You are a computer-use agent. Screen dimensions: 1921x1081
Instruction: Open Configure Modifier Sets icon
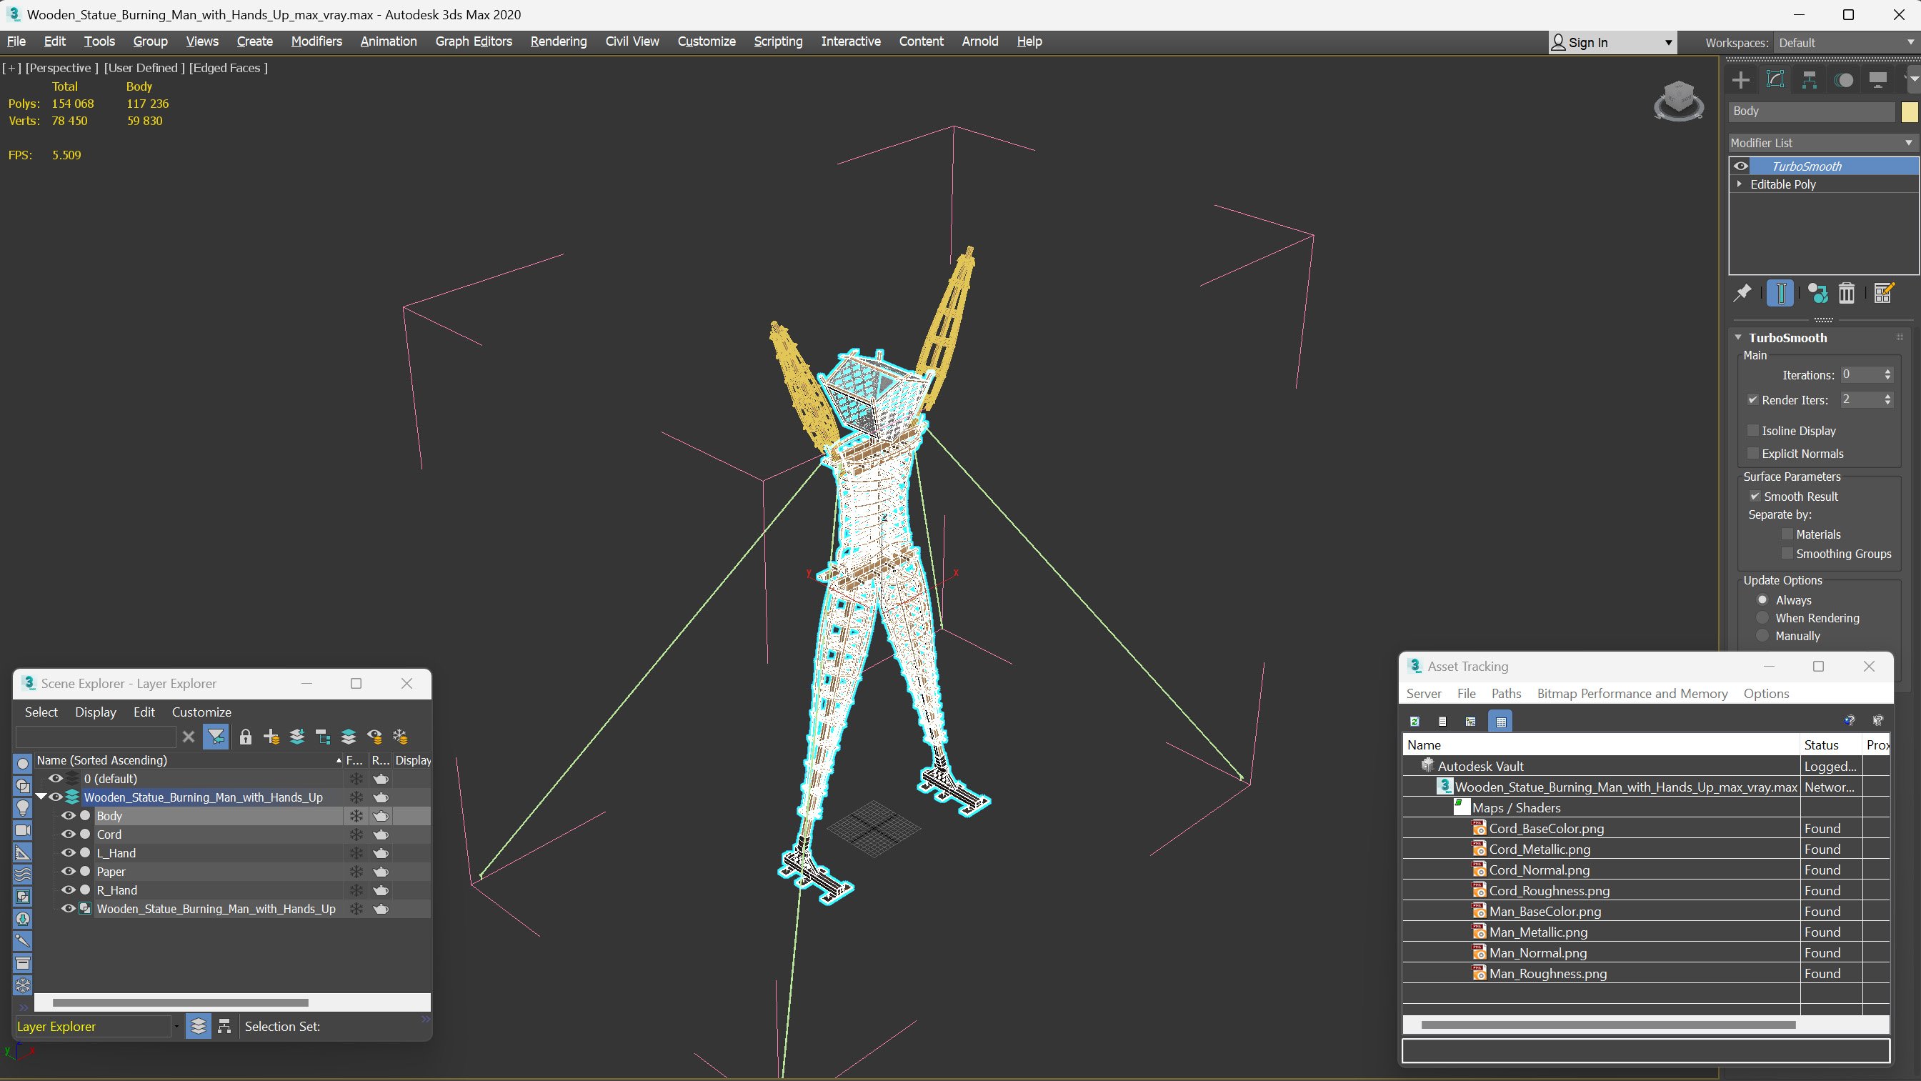1884,293
